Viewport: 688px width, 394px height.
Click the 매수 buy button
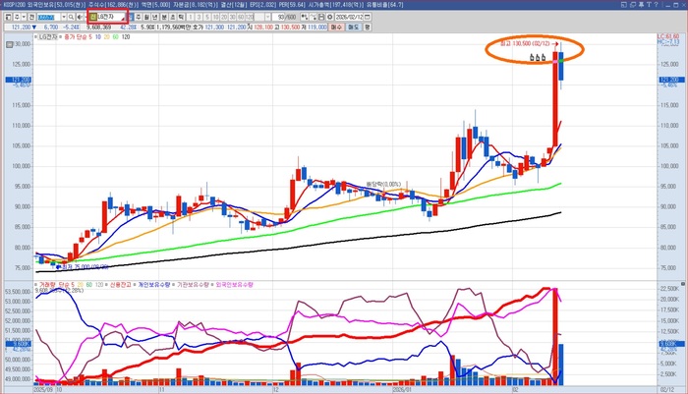(x=336, y=28)
